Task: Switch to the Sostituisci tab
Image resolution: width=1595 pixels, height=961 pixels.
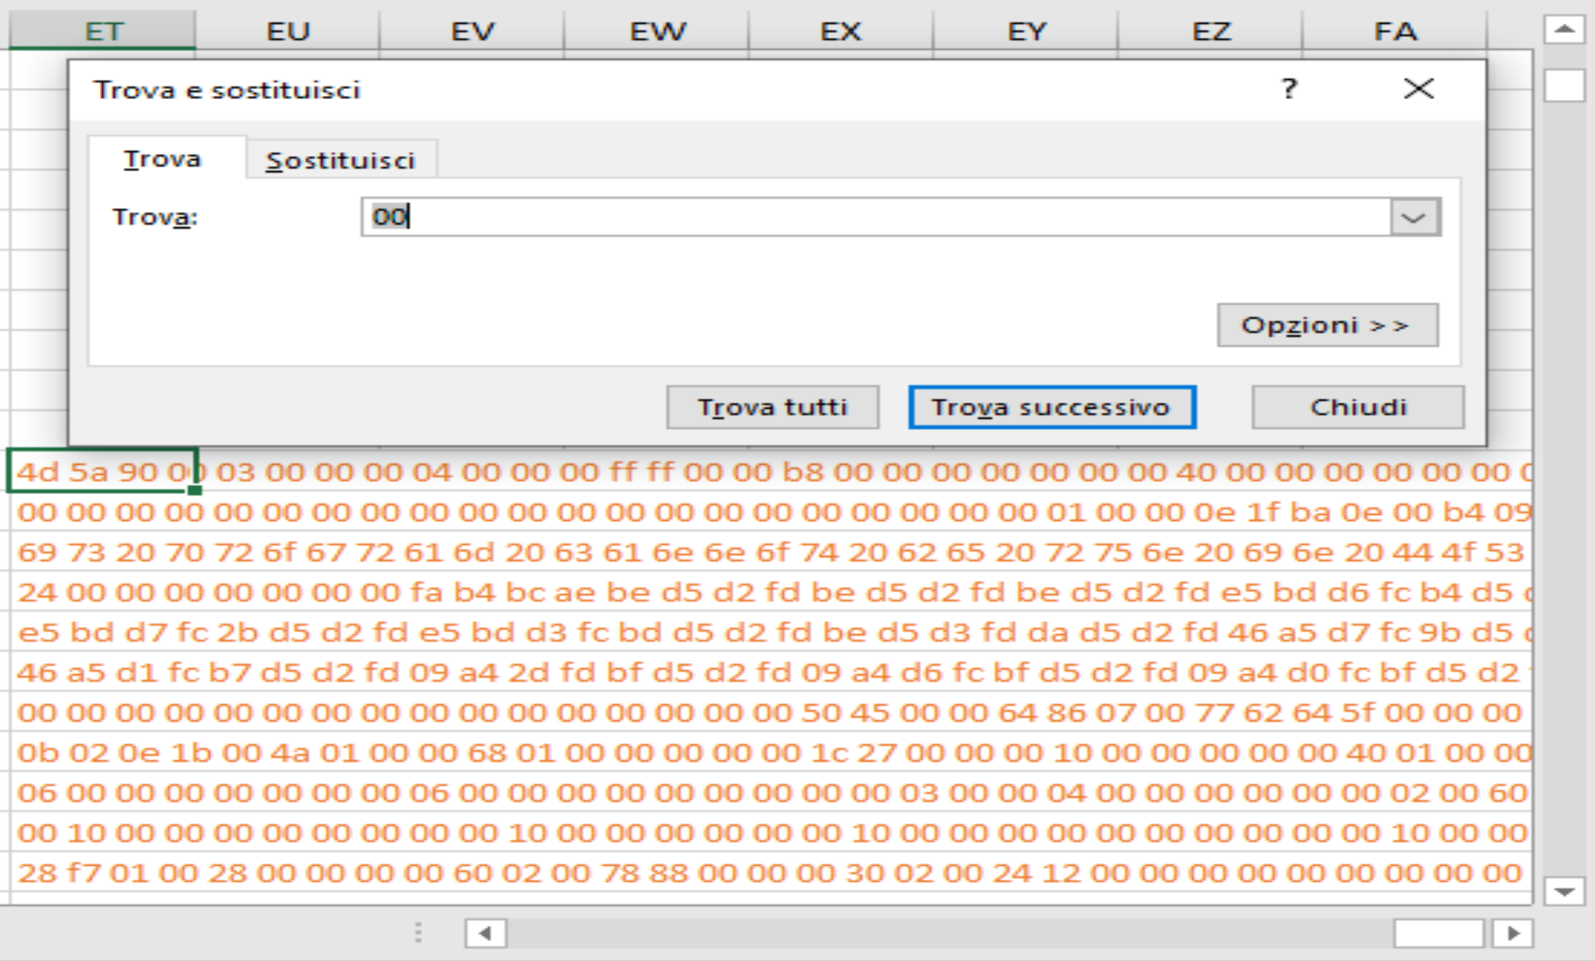Action: [340, 161]
